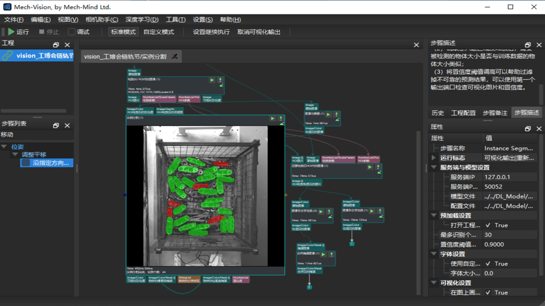The image size is (545, 306).
Task: Run the 实例分割 step with its play icon
Action: point(272,118)
